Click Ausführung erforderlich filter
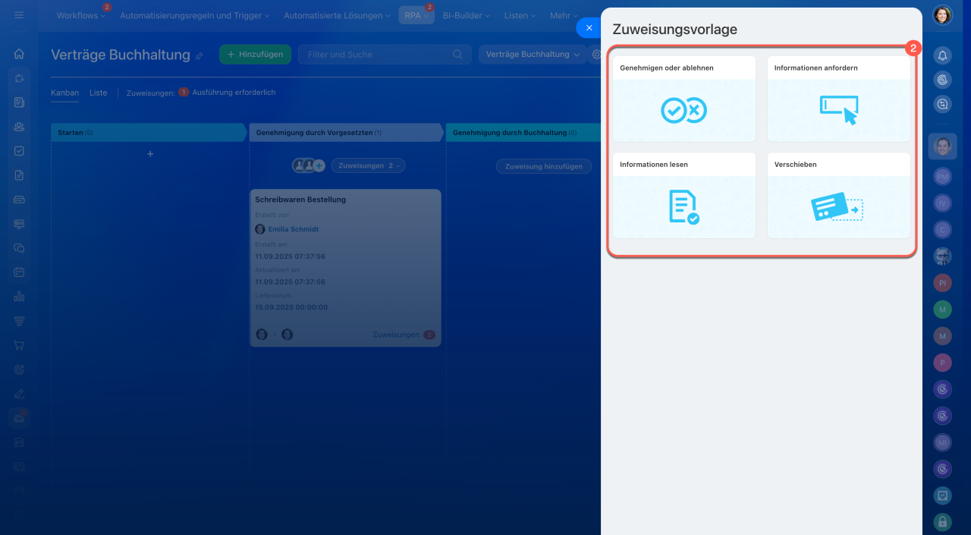The height and width of the screenshot is (535, 971). click(x=234, y=93)
